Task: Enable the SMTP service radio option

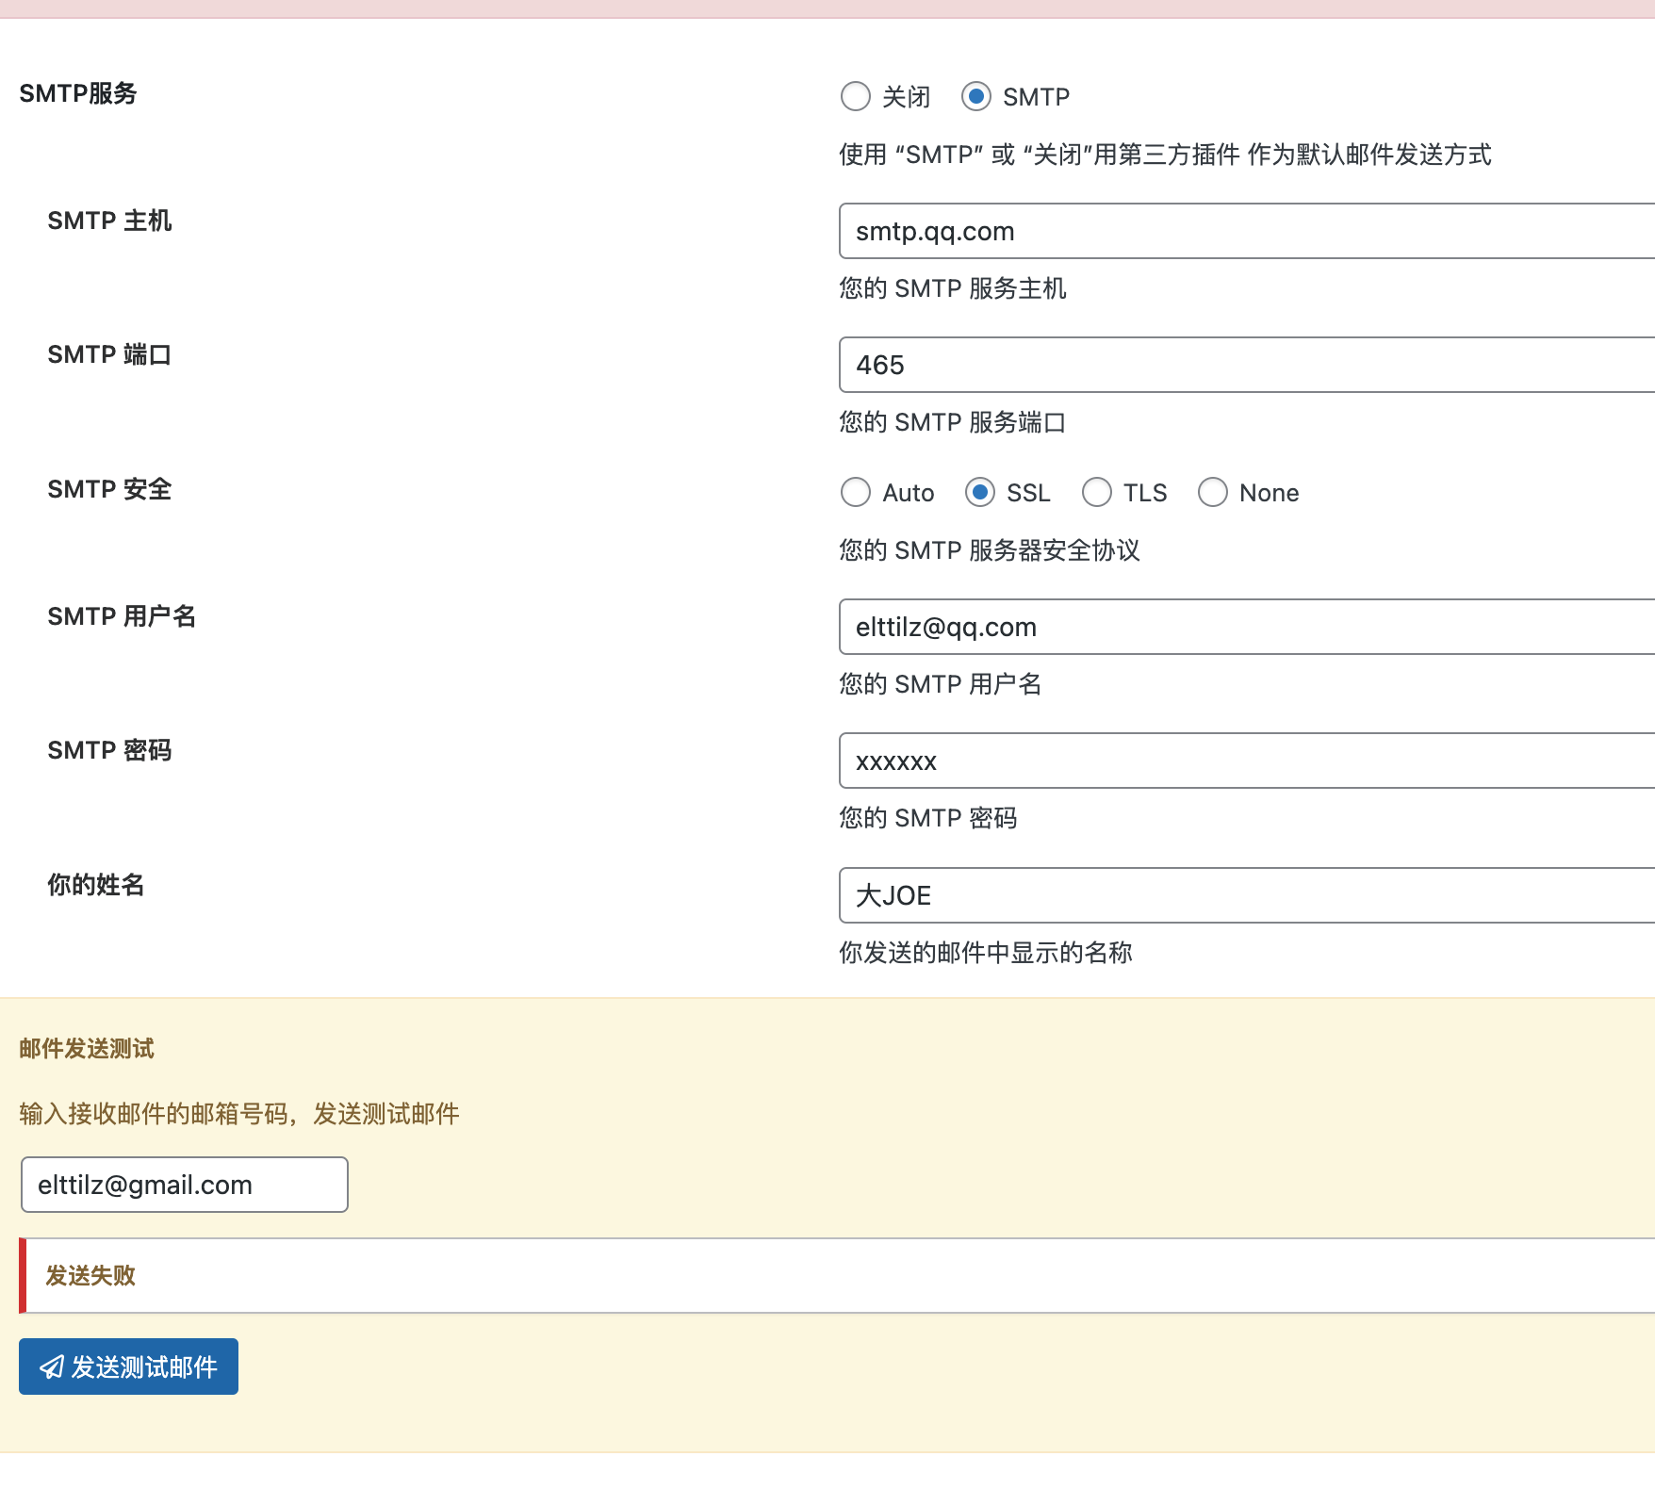Action: pos(976,96)
